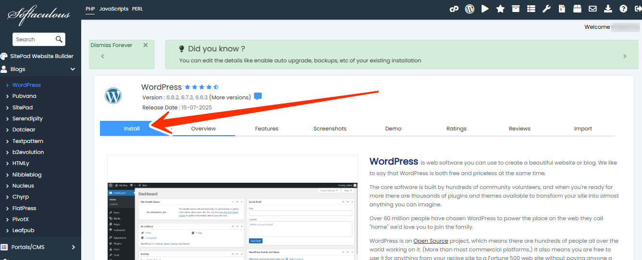Click the Dismiss Forever link
642x260 pixels.
(x=111, y=45)
